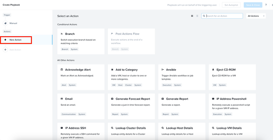Viewport: 273px width, 140px height.
Task: Select the Email action title
Action: (69, 99)
